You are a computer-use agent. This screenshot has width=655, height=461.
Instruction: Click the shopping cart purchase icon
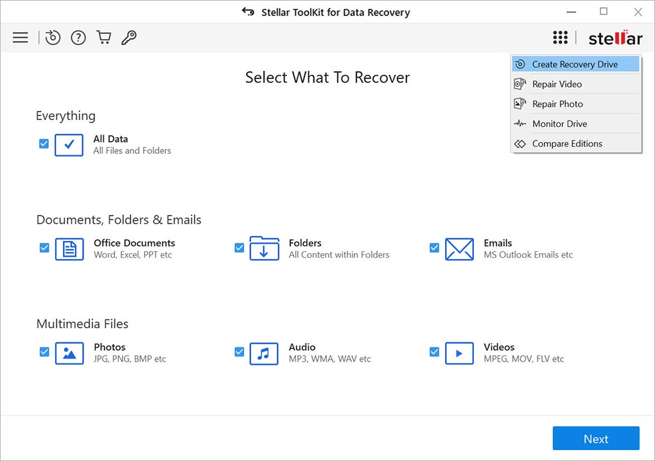(103, 37)
